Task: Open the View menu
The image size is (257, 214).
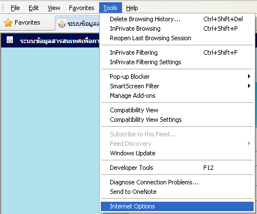Action: click(54, 8)
